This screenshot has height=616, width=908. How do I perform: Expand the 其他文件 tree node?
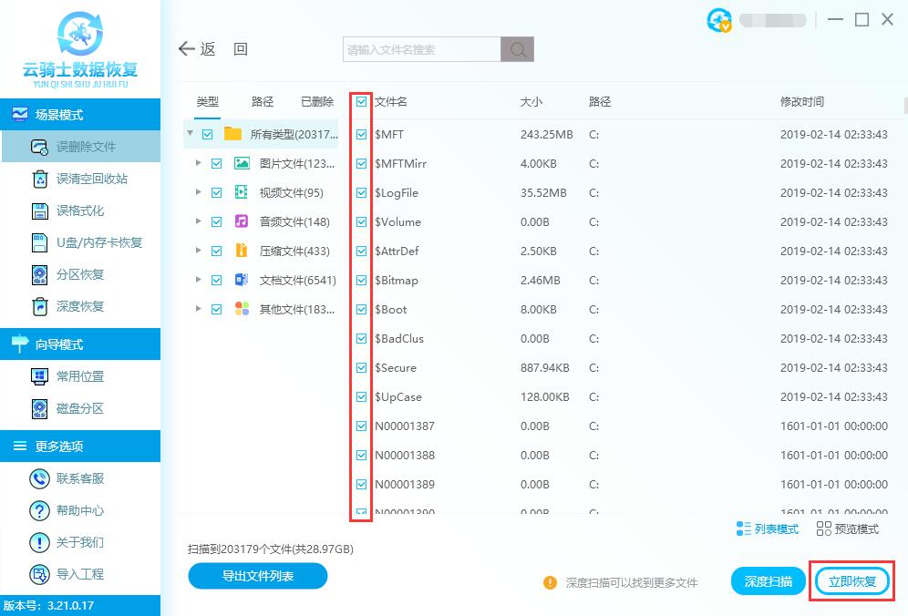tap(198, 309)
